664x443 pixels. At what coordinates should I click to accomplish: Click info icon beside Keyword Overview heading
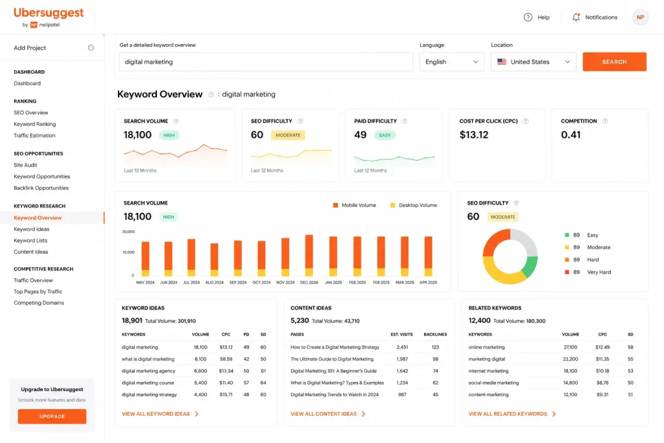pos(211,95)
